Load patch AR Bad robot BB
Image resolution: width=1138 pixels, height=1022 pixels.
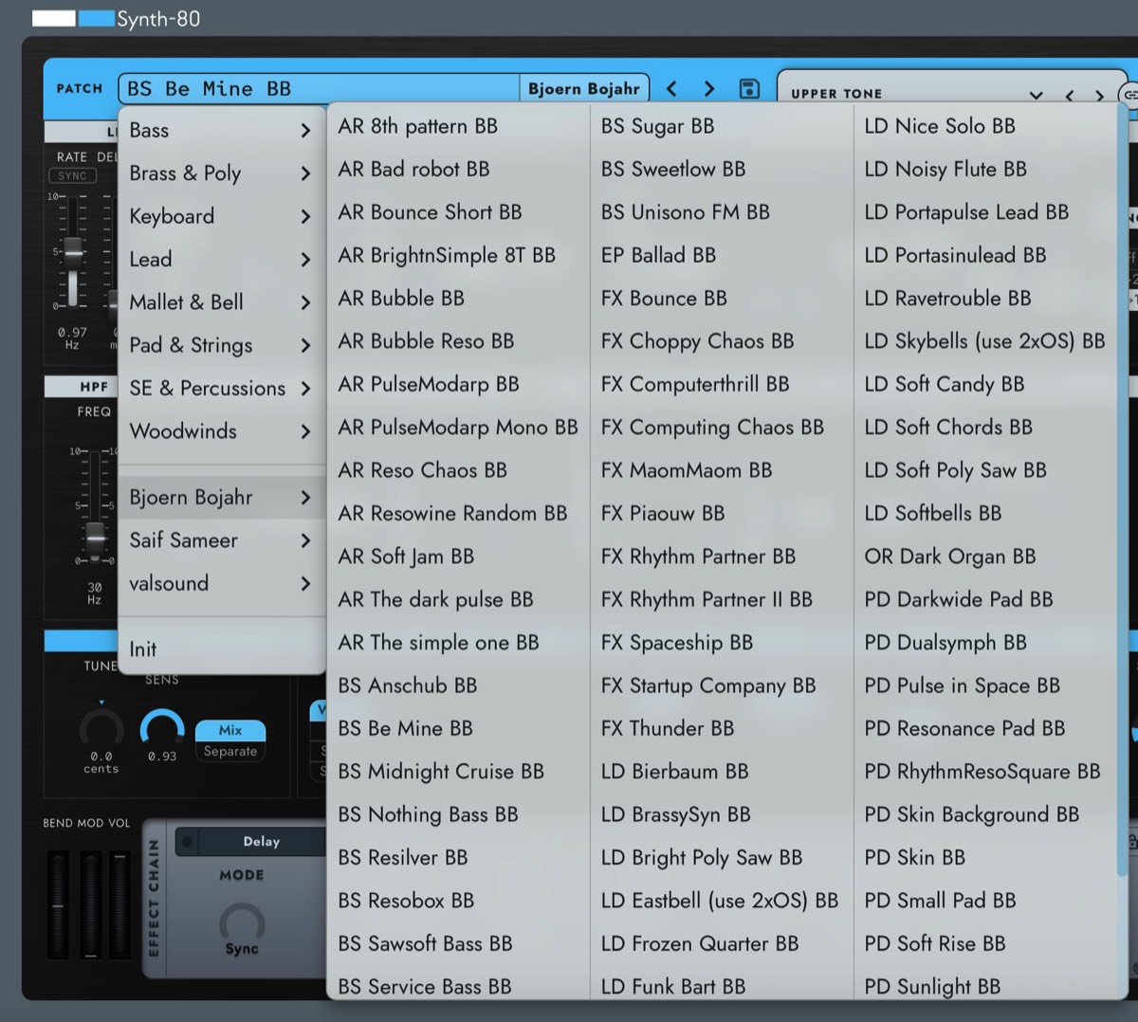pyautogui.click(x=458, y=169)
